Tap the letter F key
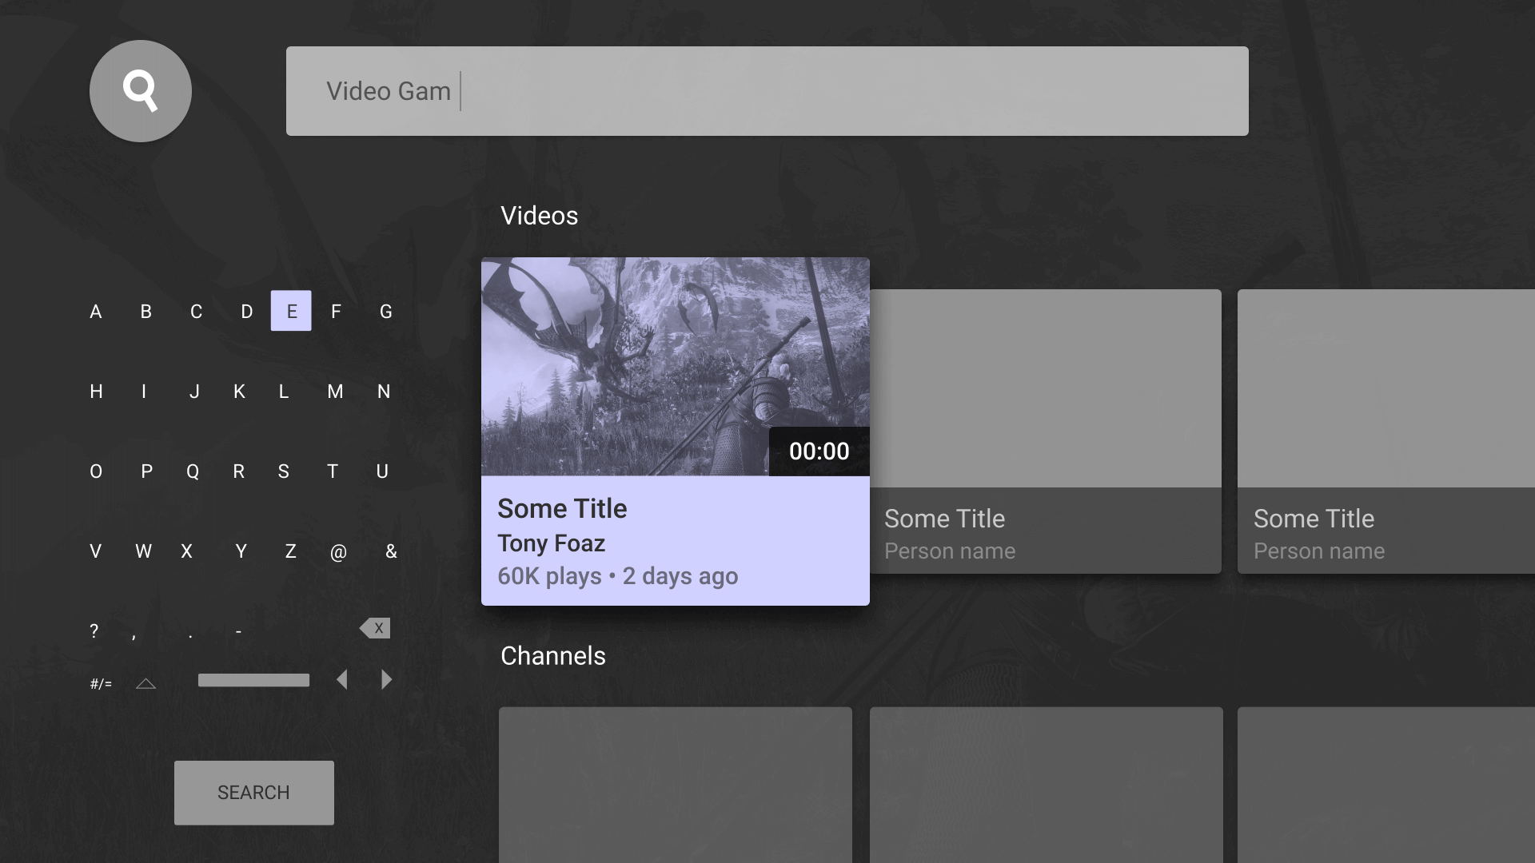 [337, 312]
